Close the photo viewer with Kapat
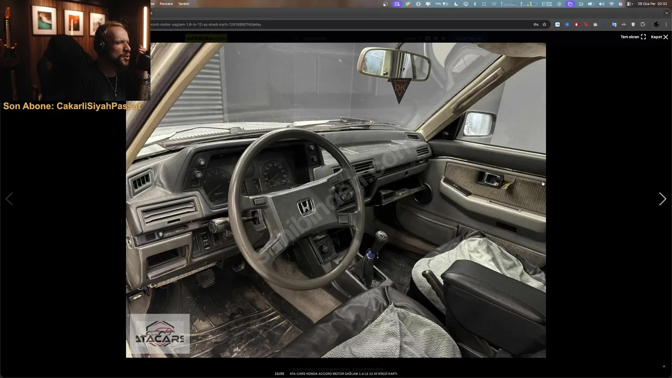The width and height of the screenshot is (672, 378). pyautogui.click(x=659, y=37)
